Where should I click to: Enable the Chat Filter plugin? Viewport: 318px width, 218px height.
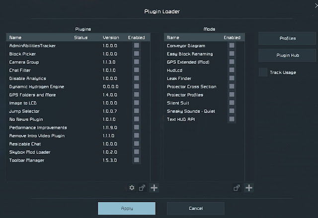pyautogui.click(x=137, y=70)
